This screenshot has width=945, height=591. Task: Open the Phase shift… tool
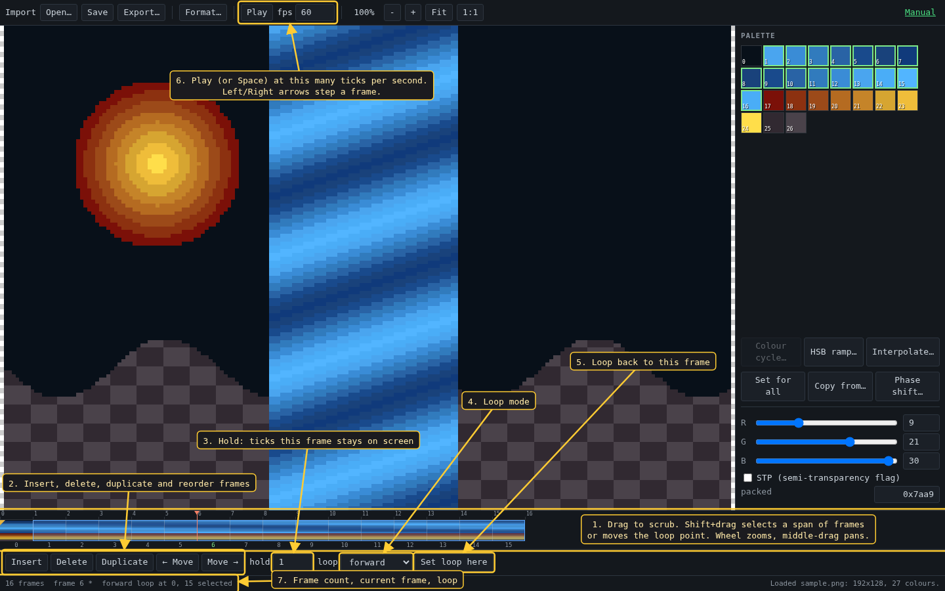908,386
